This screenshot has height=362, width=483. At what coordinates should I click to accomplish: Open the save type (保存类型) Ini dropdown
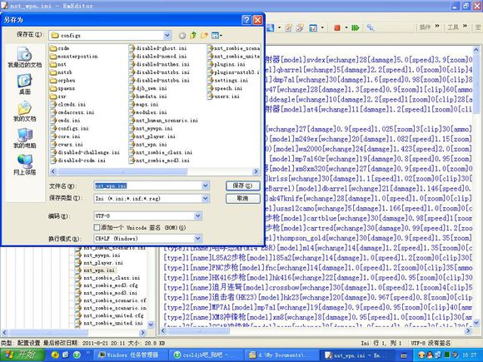pos(206,199)
